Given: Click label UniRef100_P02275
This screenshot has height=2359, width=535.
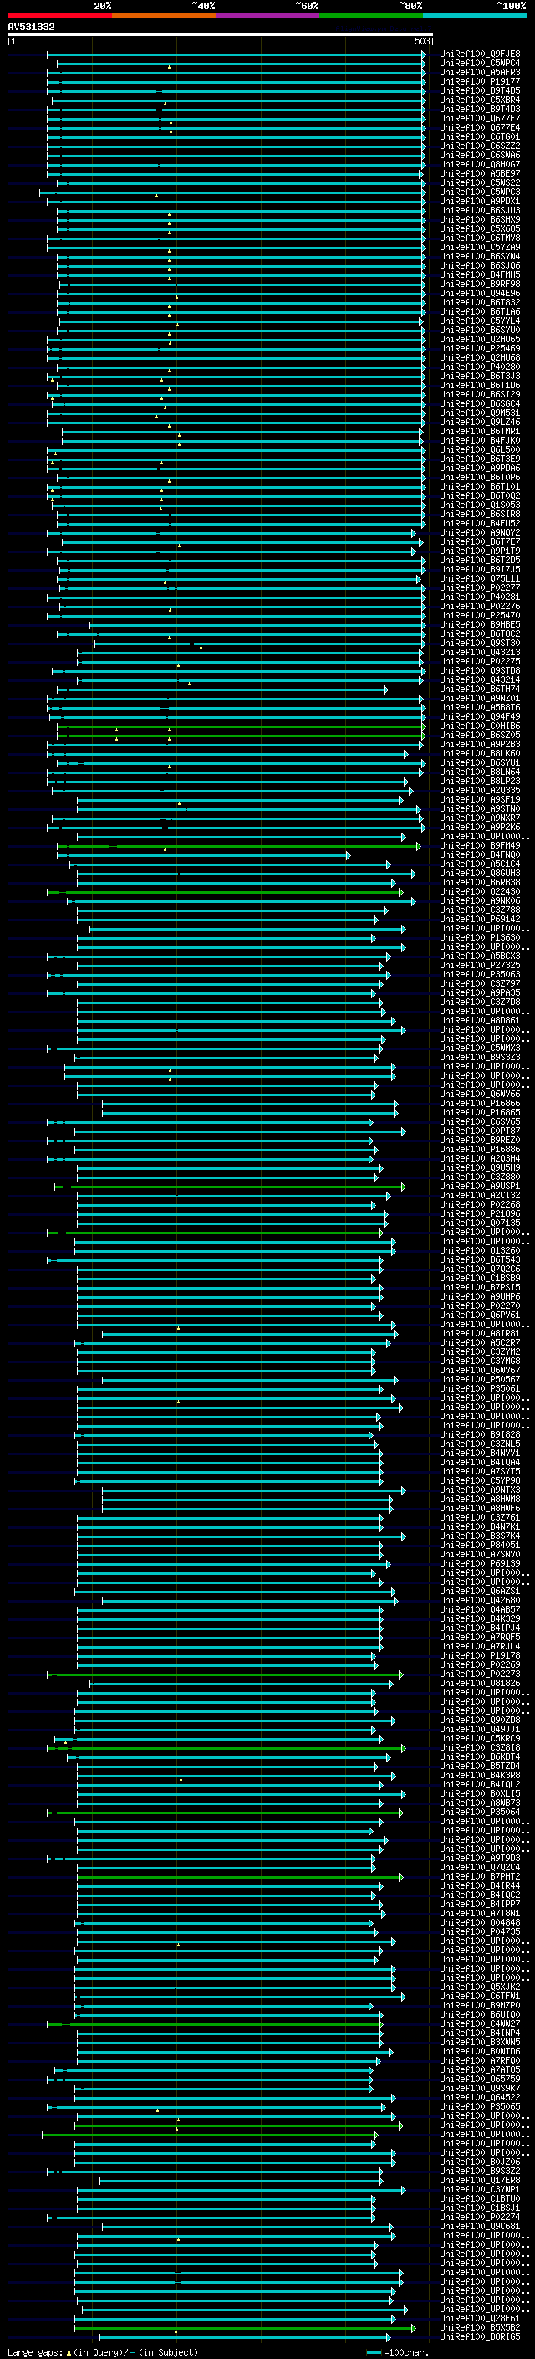Looking at the screenshot, I should [479, 661].
